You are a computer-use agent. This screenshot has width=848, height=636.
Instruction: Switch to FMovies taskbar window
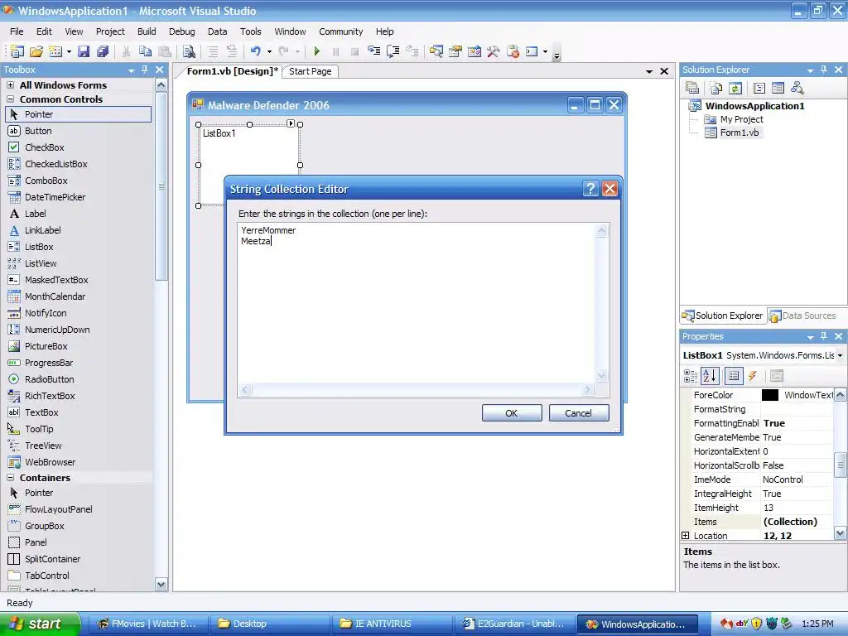pos(147,624)
